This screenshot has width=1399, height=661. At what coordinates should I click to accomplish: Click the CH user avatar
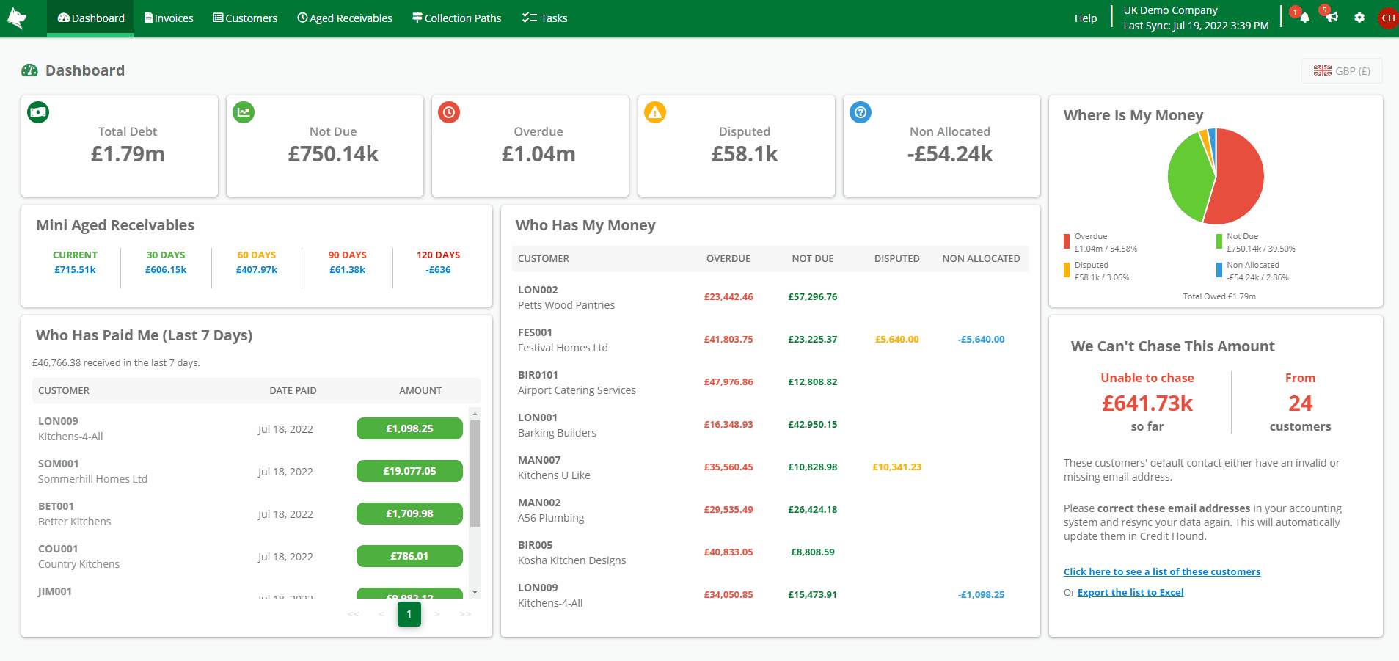[1388, 18]
